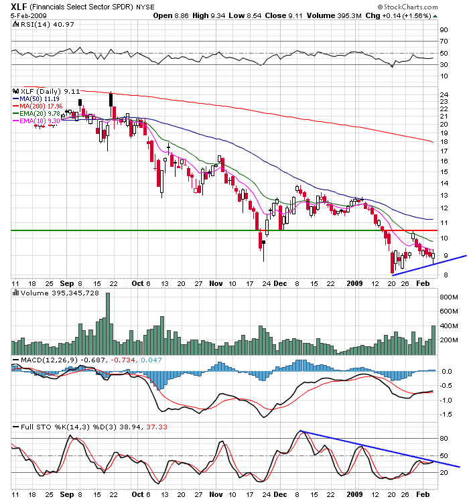Click the MA(50) 11.19 legend
Image resolution: width=469 pixels, height=501 pixels.
(36, 99)
